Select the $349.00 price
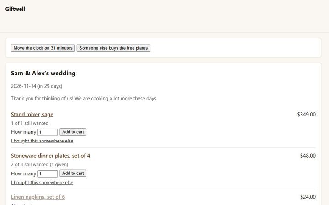 coord(306,114)
